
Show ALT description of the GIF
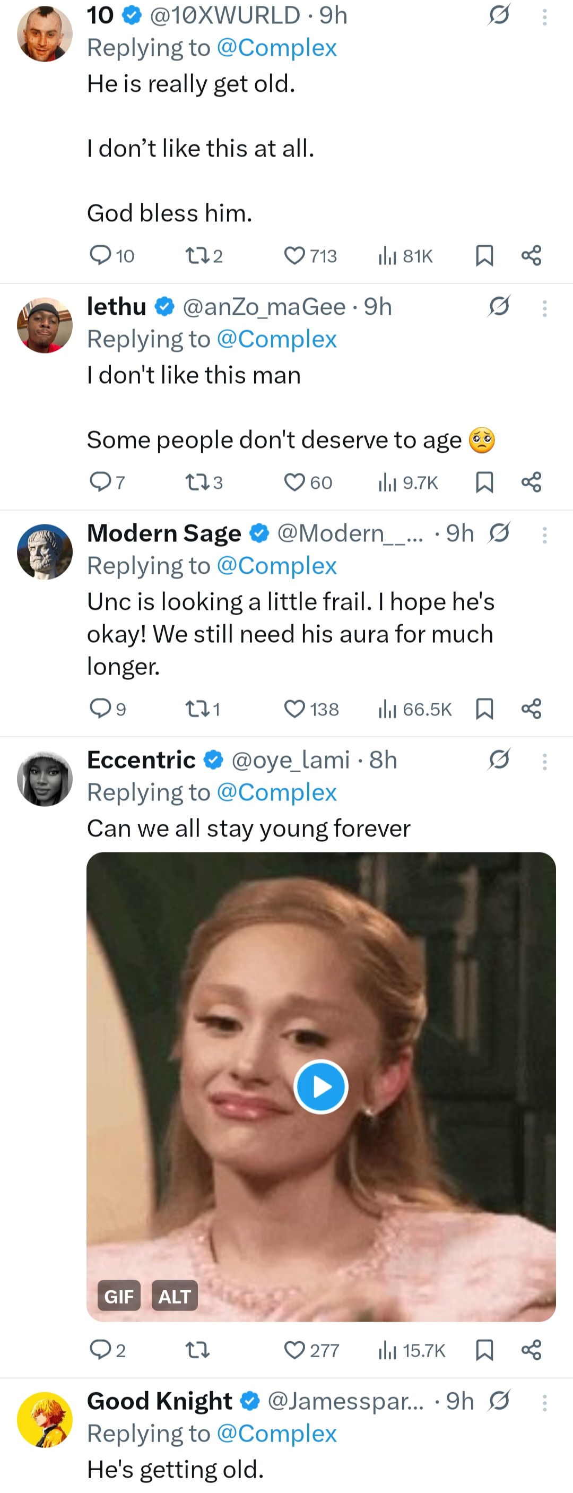pos(175,1296)
